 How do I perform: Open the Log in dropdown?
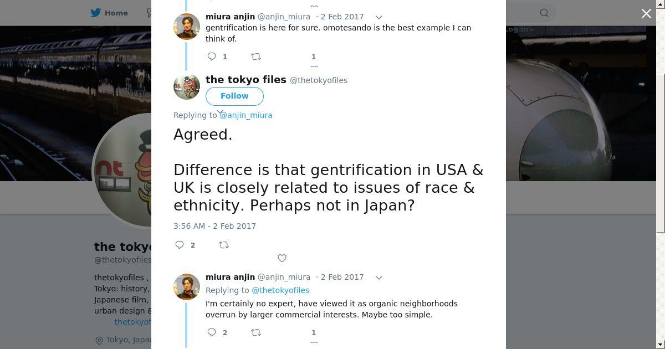coord(519,29)
